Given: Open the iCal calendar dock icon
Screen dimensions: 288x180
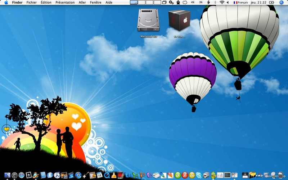Looking at the screenshot, I should click(x=99, y=175).
